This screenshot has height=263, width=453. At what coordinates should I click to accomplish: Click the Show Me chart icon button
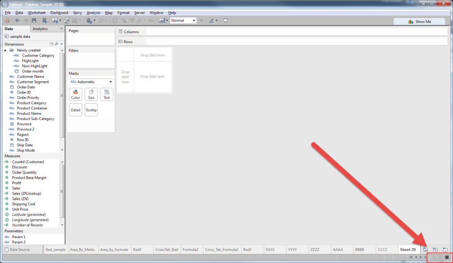coord(419,22)
